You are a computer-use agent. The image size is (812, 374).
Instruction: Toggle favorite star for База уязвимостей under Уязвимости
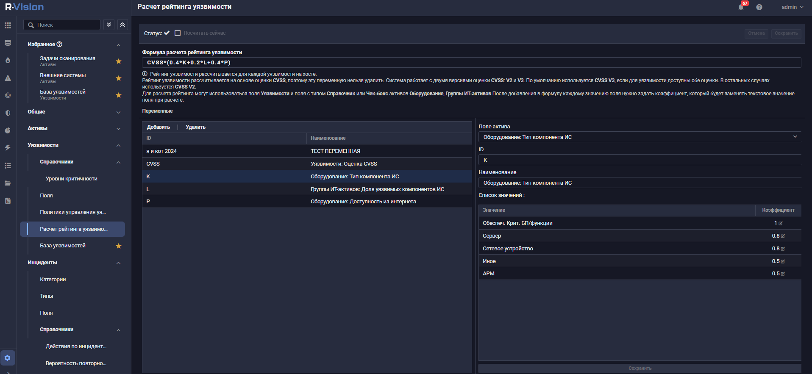tap(119, 246)
